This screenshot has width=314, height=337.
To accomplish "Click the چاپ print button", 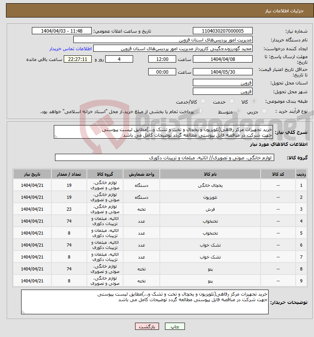I will click(x=175, y=327).
